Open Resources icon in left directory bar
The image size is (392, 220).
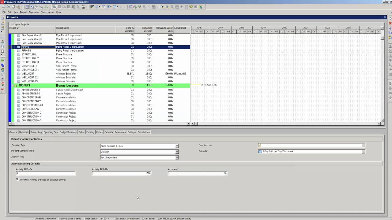tap(3, 41)
